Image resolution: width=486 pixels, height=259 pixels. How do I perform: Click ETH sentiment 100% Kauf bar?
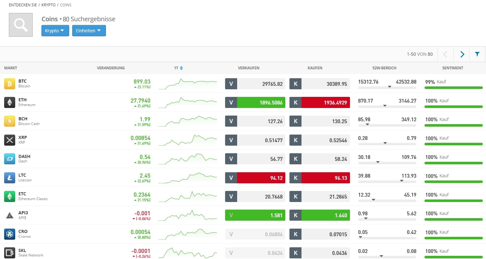click(x=454, y=107)
